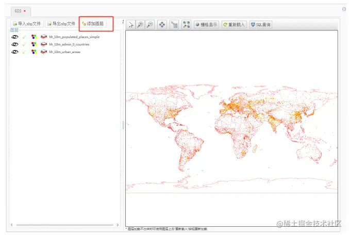Import a shapefile via 导入shp文件
The image size is (349, 235).
pyautogui.click(x=27, y=24)
